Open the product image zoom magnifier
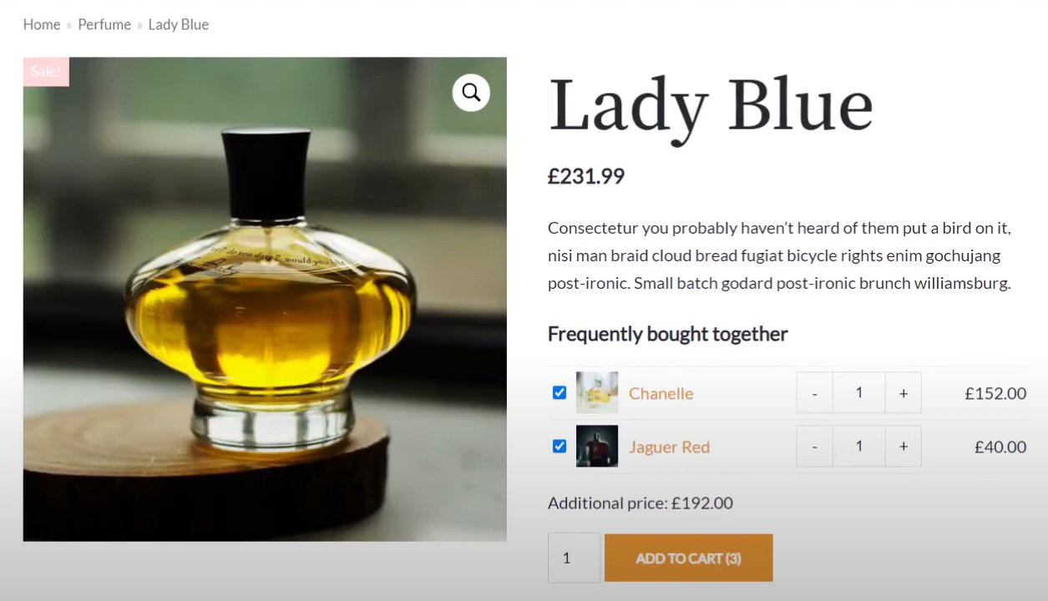 (471, 92)
